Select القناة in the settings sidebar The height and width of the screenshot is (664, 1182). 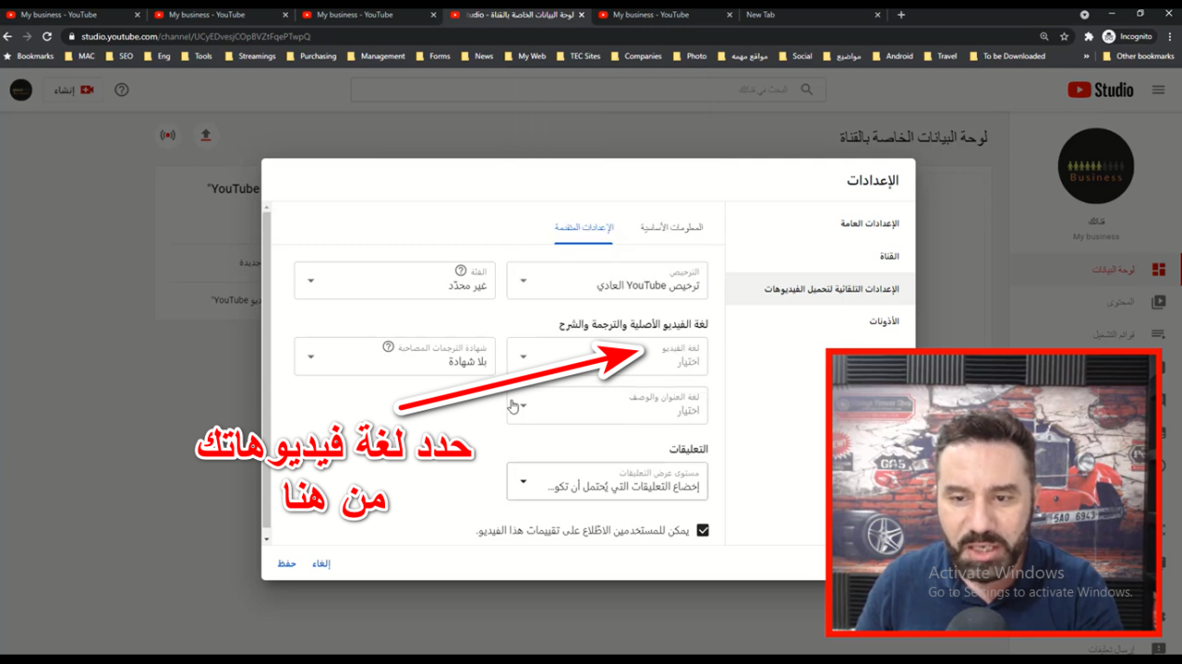(888, 256)
